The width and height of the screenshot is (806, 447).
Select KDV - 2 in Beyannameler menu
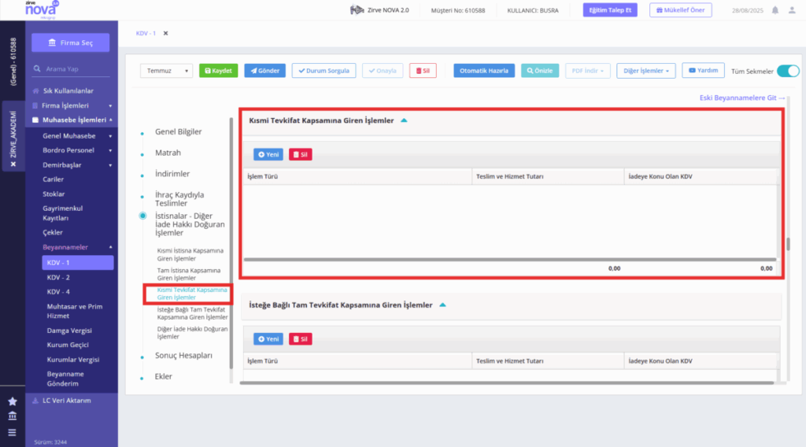[58, 278]
